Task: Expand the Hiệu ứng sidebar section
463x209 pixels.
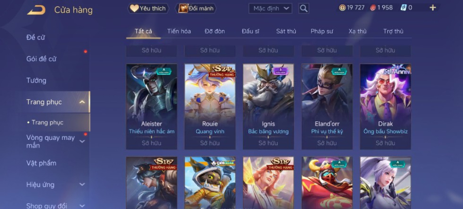Action: click(82, 184)
